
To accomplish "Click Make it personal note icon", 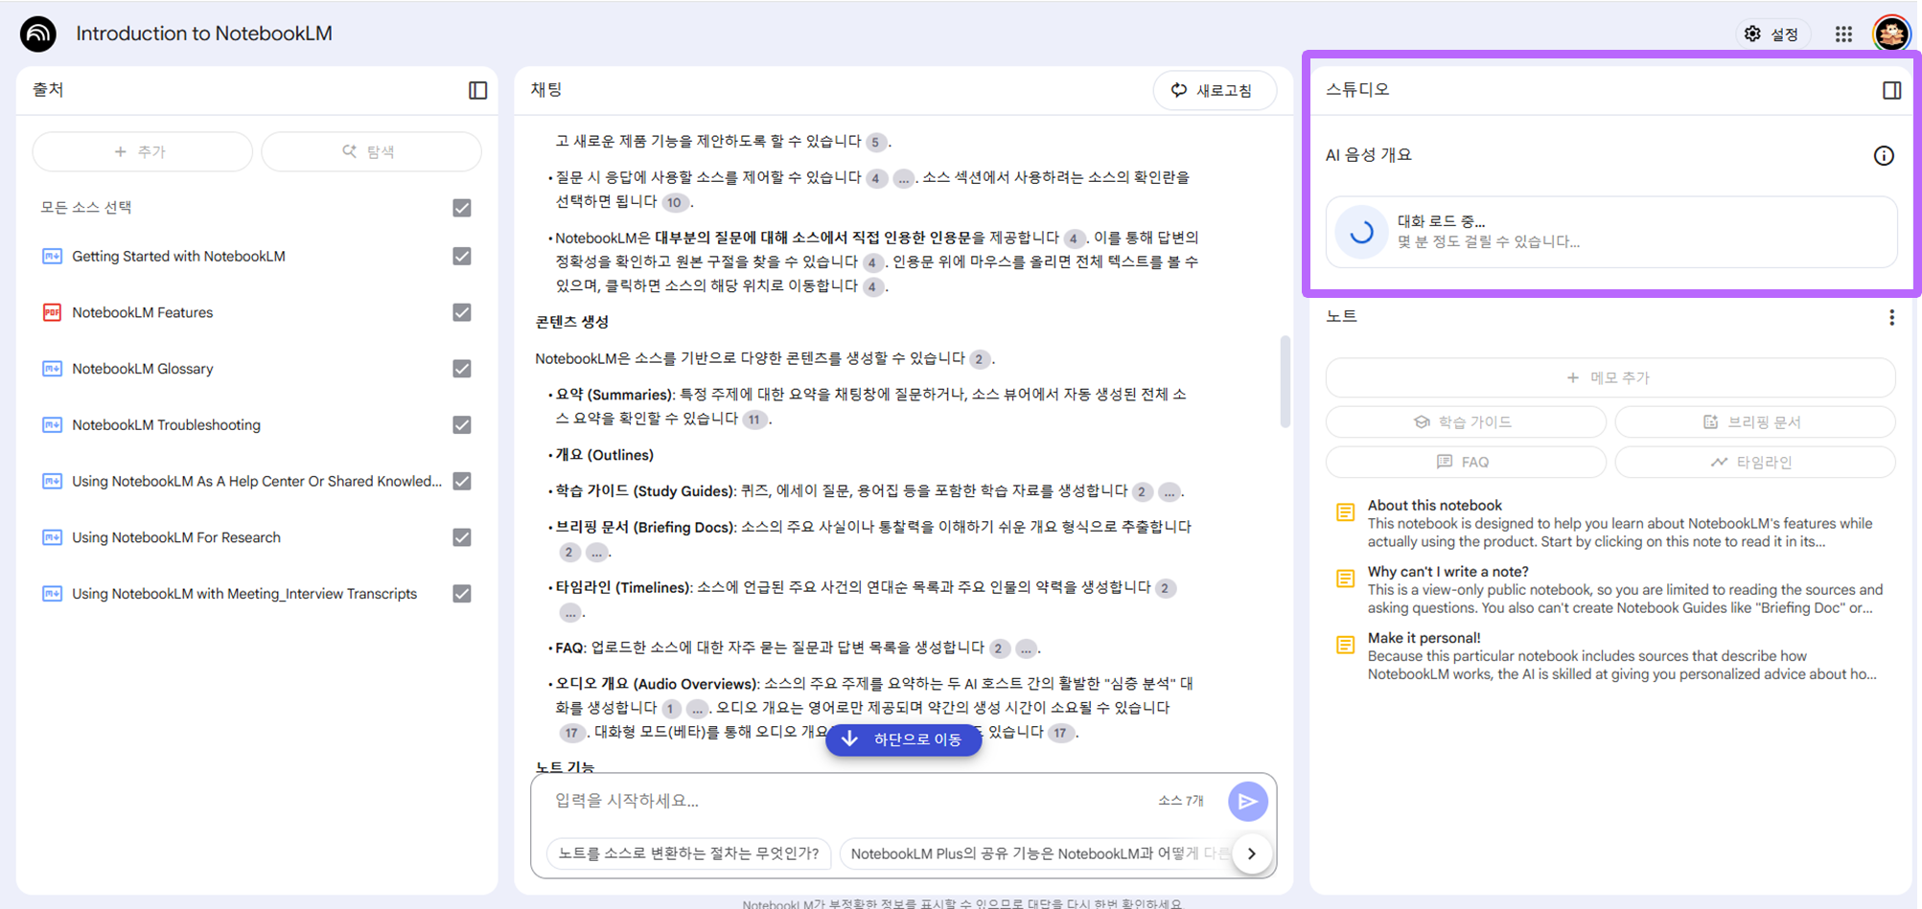I will point(1346,645).
